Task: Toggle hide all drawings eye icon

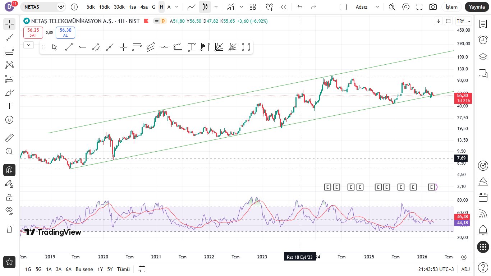Action: point(9,210)
